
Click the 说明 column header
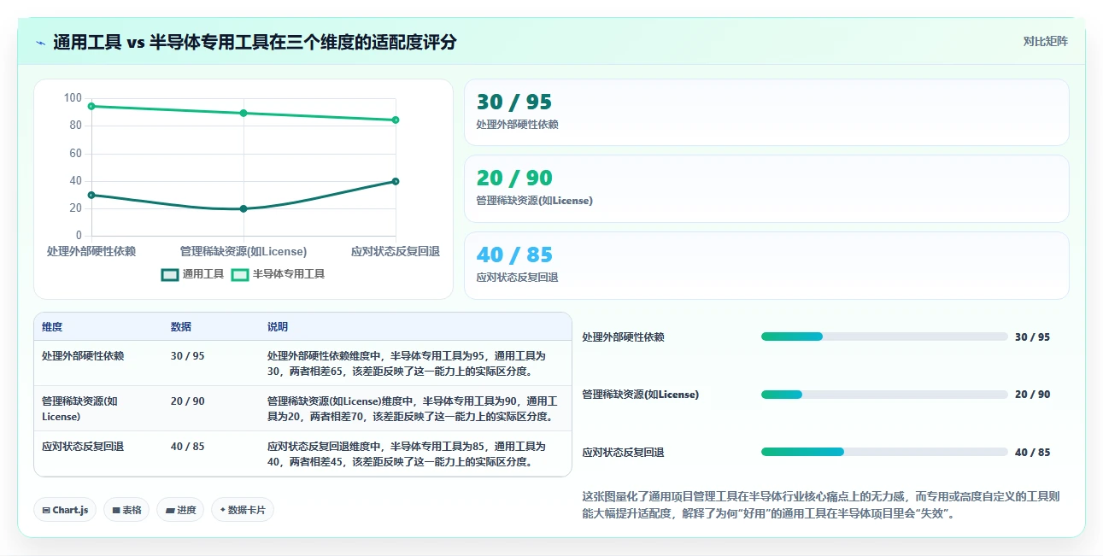[278, 327]
